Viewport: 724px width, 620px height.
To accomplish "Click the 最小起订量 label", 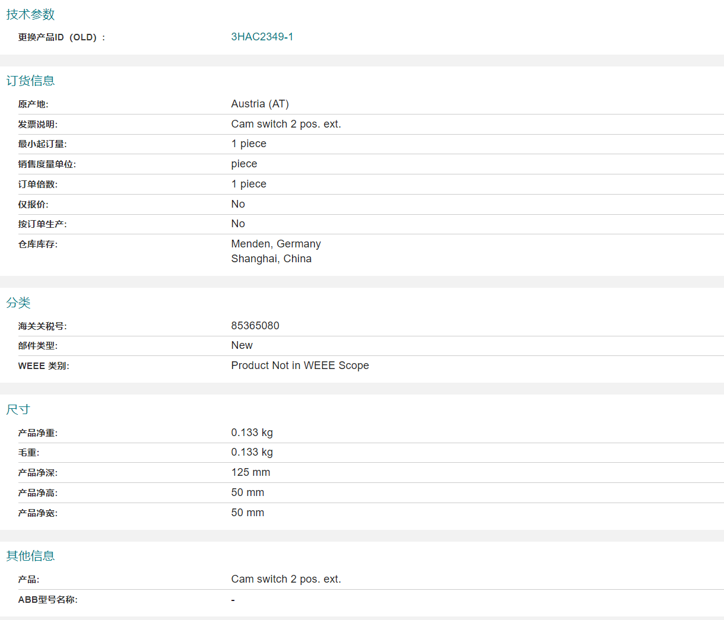I will (42, 144).
